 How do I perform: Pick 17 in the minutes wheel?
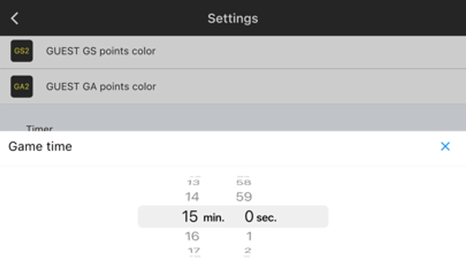click(194, 250)
